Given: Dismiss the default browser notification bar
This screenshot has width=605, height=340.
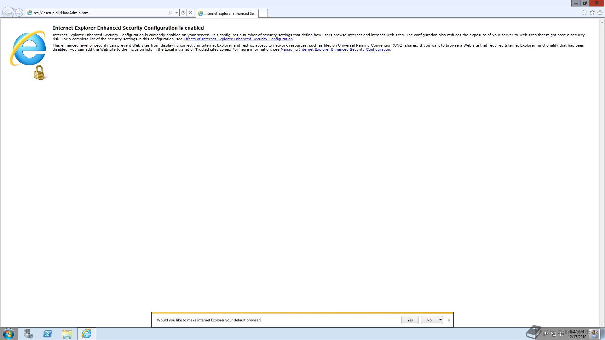Looking at the screenshot, I should pyautogui.click(x=449, y=320).
